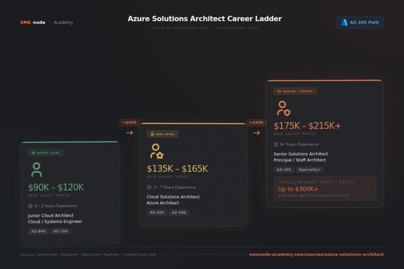Viewport: 404px width, 269px height.
Task: Click the Azure Solutions Architect Career Ladder heading
Action: [x=205, y=19]
